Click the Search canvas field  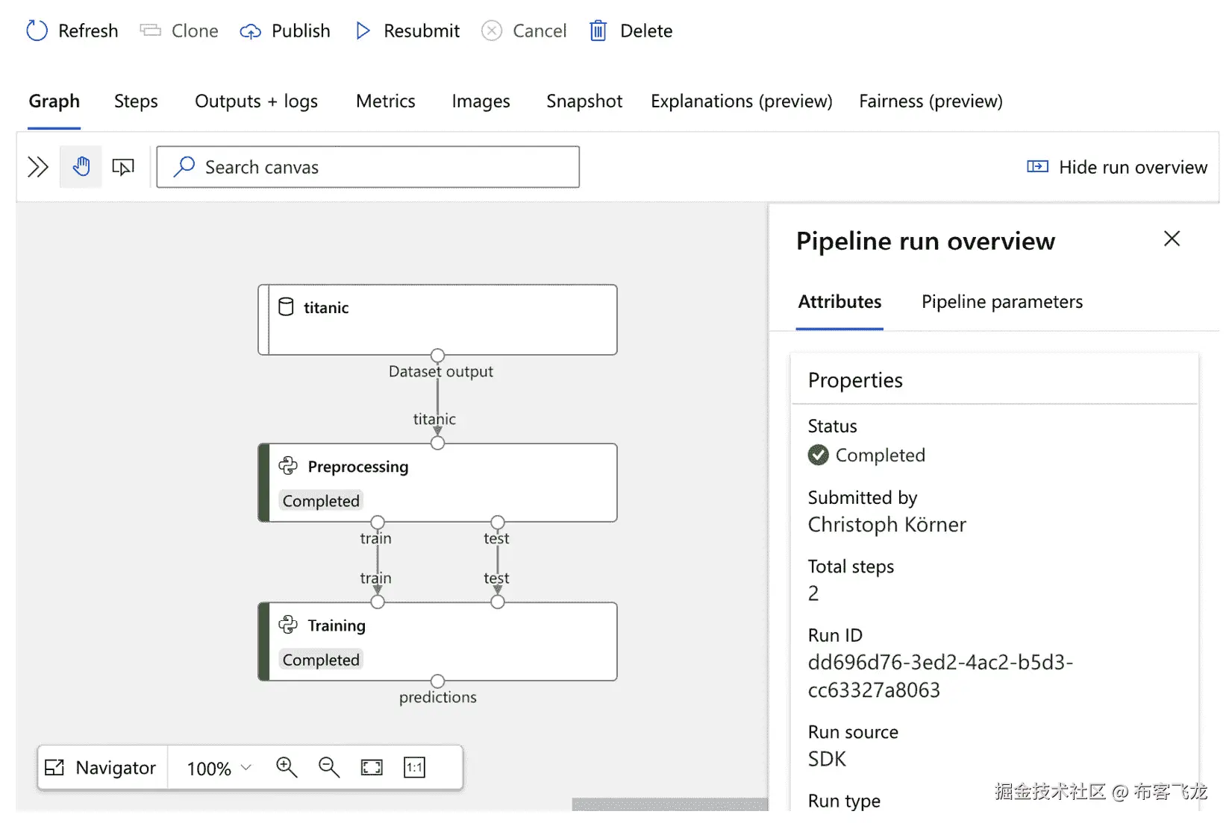[368, 167]
